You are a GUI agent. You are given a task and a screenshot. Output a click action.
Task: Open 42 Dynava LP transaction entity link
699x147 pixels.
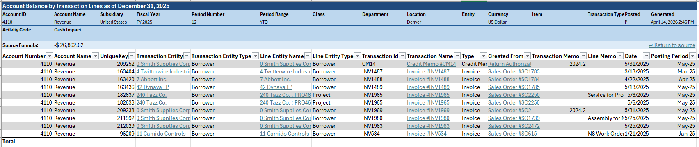pos(153,87)
